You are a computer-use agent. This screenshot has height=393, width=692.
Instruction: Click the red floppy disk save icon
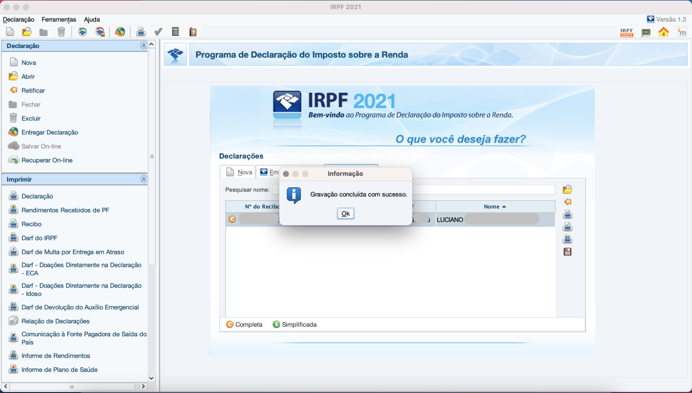pos(567,252)
